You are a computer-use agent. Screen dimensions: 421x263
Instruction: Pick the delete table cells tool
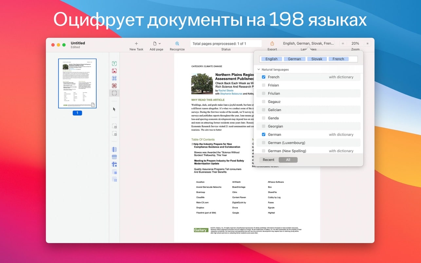[114, 164]
